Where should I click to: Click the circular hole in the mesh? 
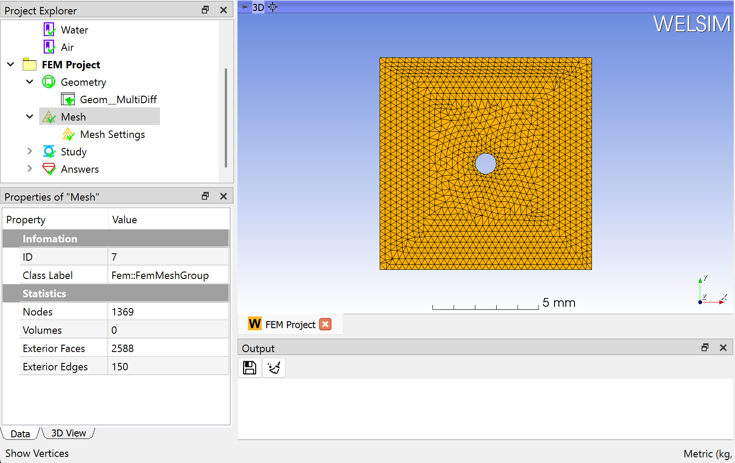(486, 164)
